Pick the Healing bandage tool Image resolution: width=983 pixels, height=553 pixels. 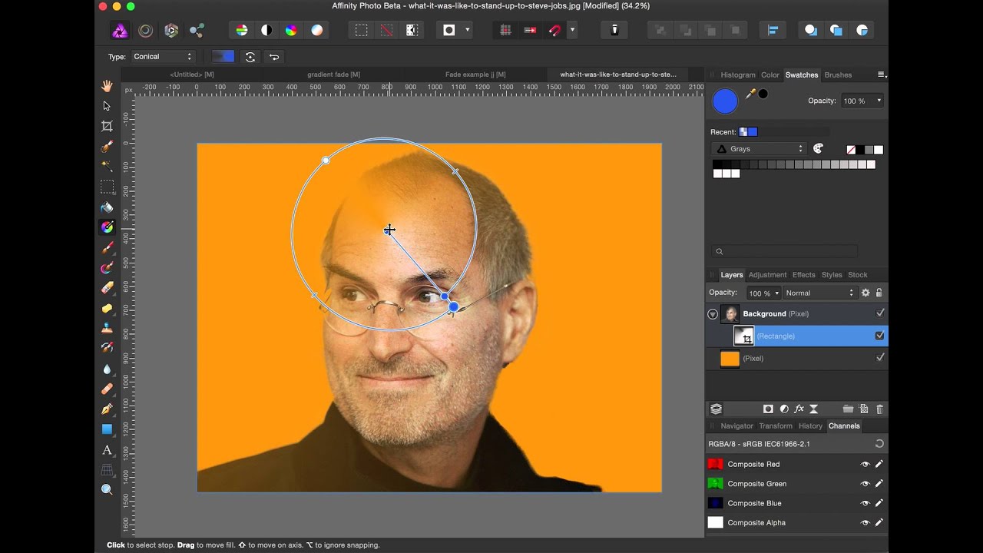(x=107, y=389)
